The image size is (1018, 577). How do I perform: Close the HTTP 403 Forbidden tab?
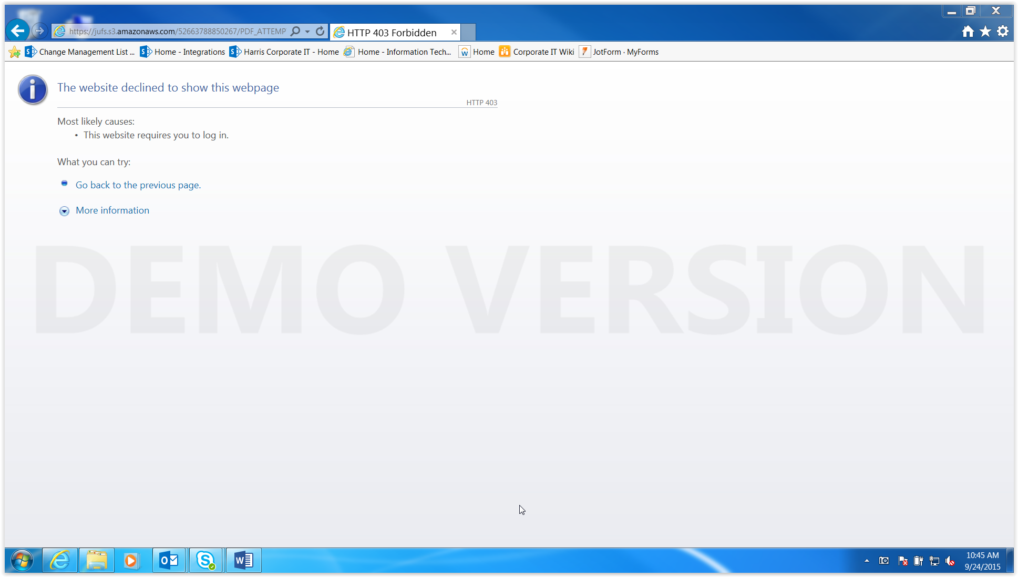click(x=454, y=32)
